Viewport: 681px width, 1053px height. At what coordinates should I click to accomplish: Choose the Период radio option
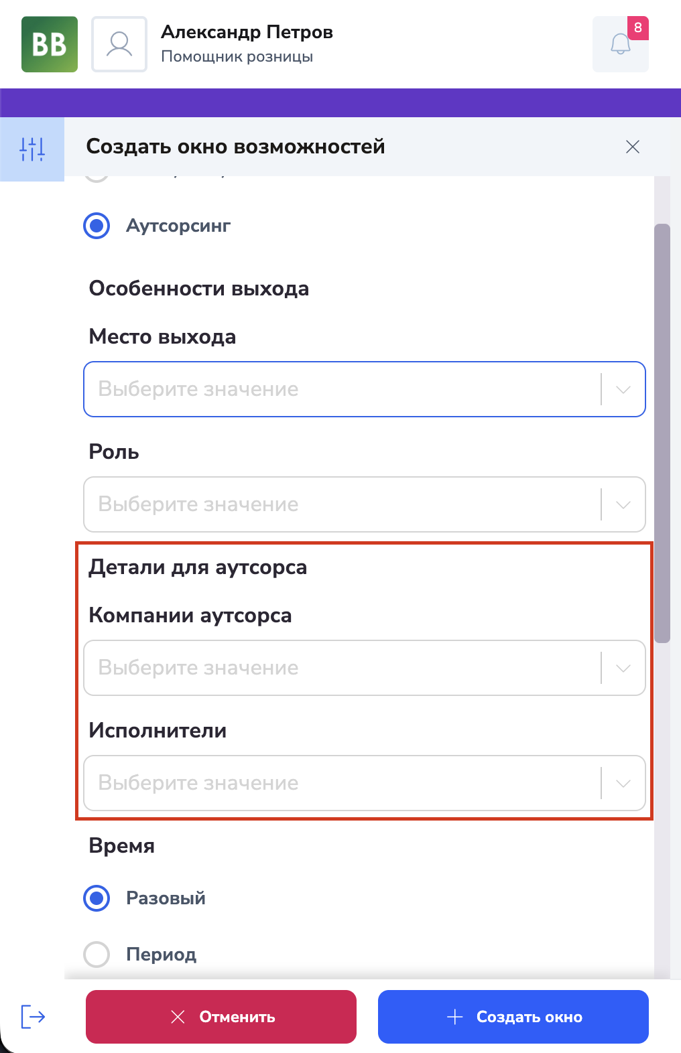pos(97,955)
